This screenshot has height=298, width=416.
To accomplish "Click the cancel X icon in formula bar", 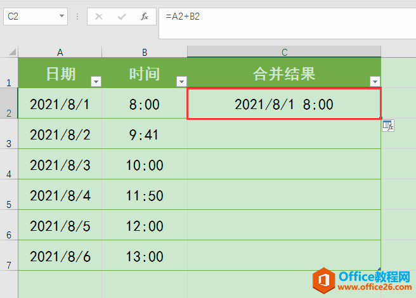I will (x=99, y=16).
